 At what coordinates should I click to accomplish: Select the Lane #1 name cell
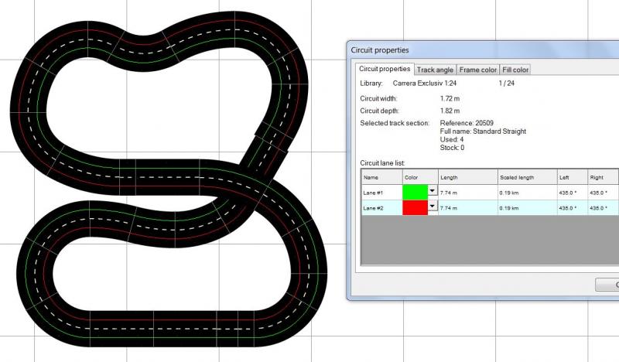[381, 192]
